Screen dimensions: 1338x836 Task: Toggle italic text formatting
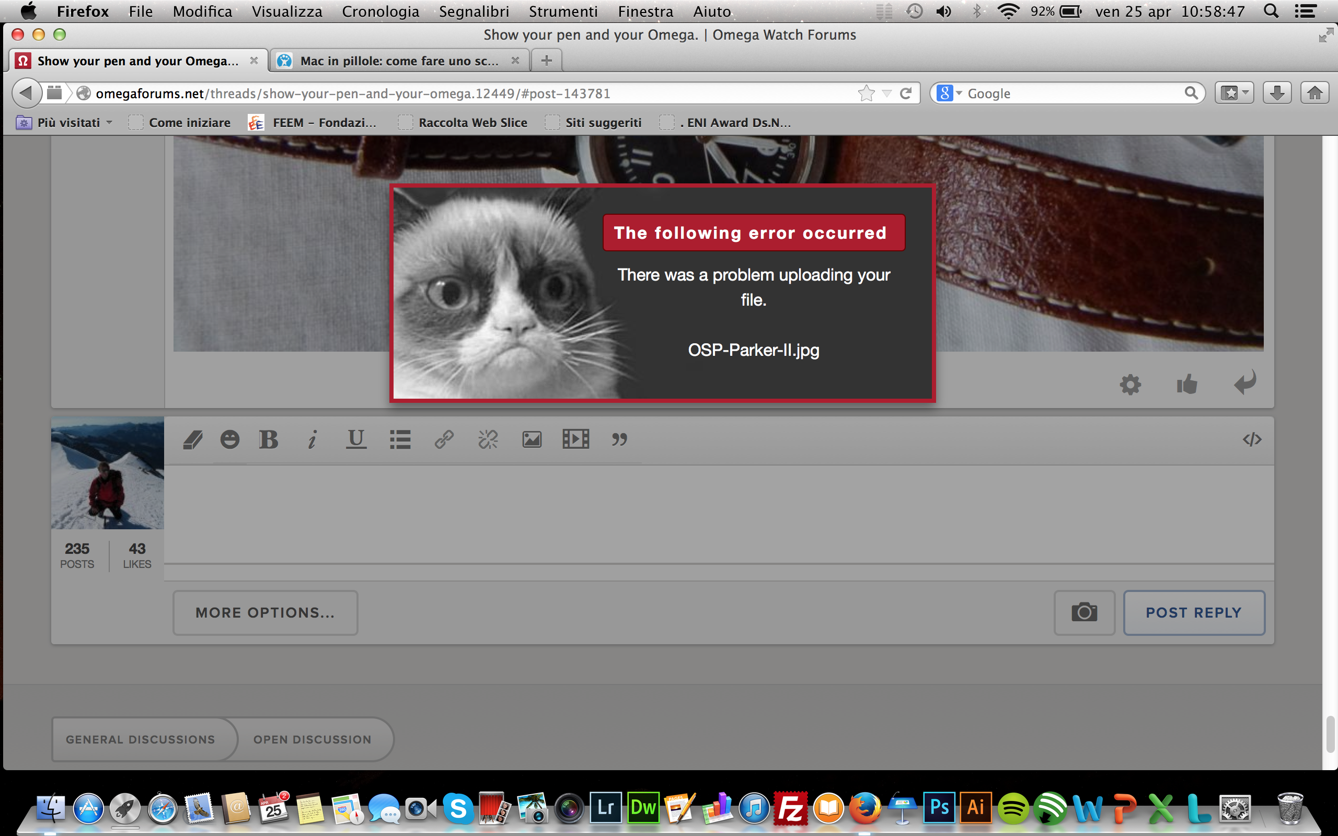click(313, 439)
